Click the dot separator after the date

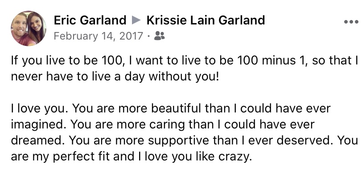point(149,36)
